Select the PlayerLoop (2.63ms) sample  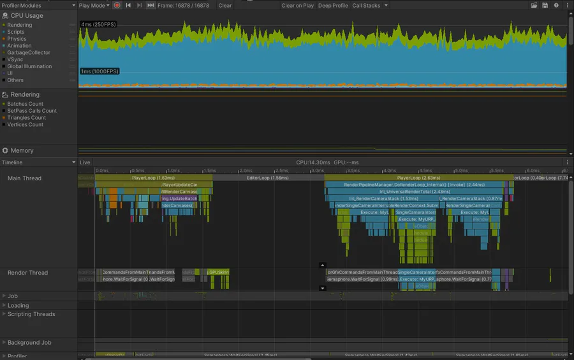point(419,178)
